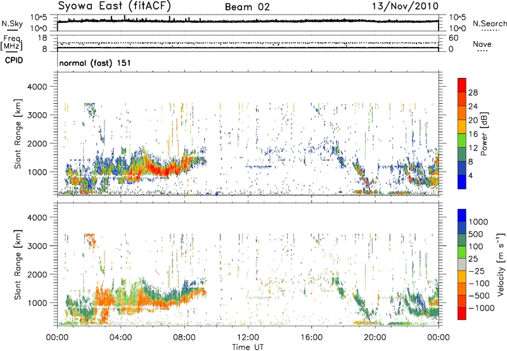
Task: Select the "12:00" time tick label
Action: [248, 338]
